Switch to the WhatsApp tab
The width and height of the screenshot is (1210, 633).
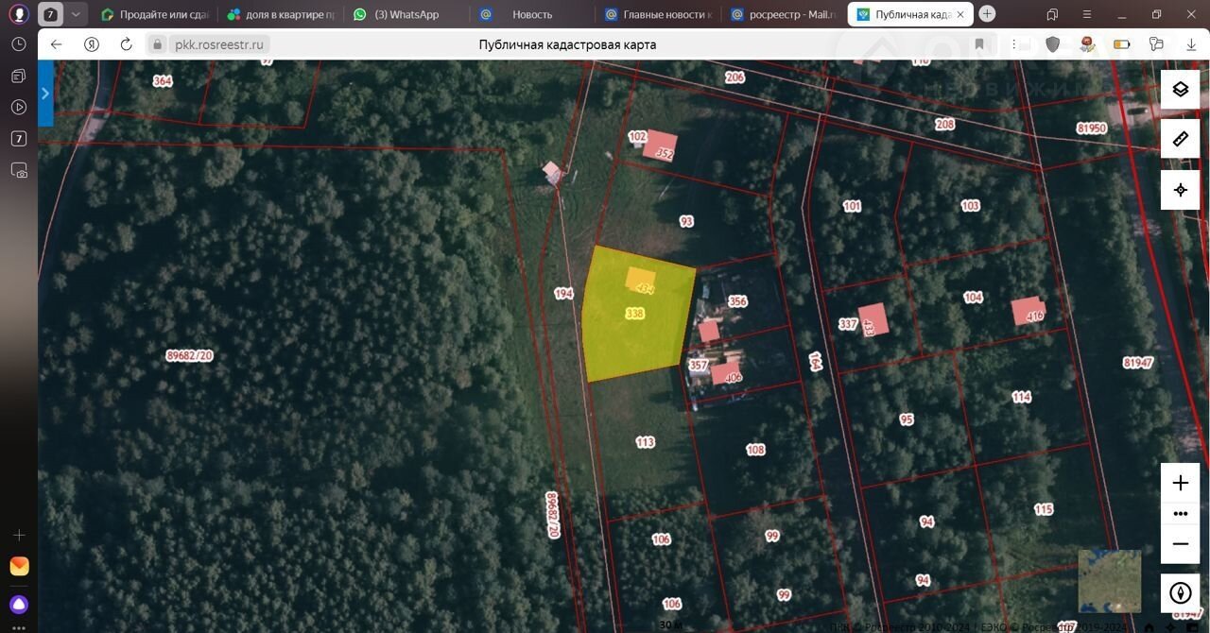point(406,14)
